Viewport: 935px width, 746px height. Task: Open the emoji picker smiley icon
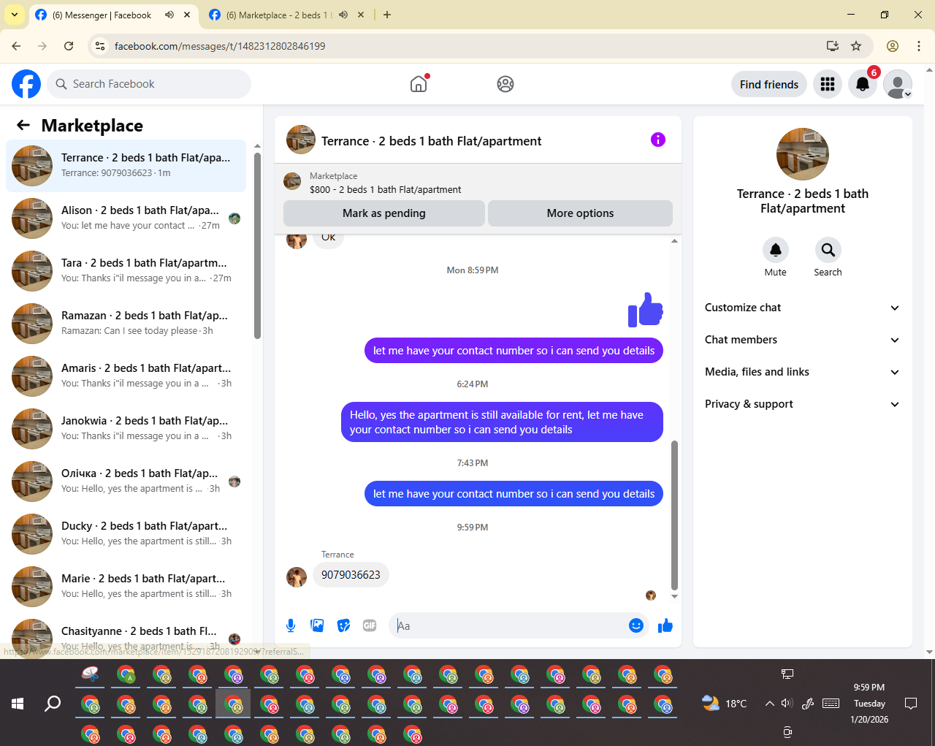click(x=636, y=625)
